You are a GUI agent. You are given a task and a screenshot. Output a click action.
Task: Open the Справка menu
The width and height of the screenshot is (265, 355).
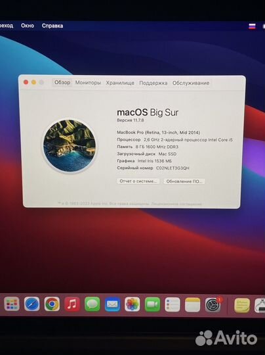click(52, 26)
